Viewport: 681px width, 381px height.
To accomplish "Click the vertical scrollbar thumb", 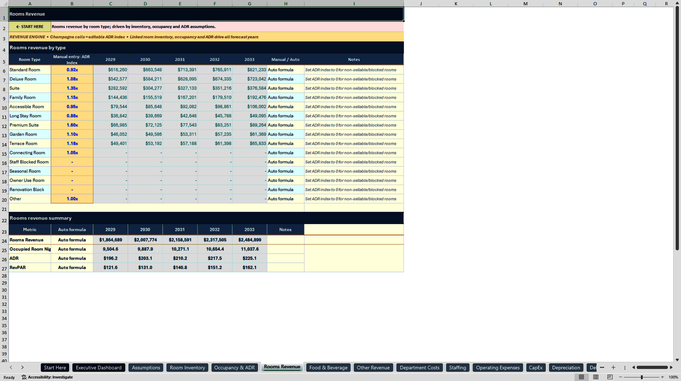I will click(677, 128).
